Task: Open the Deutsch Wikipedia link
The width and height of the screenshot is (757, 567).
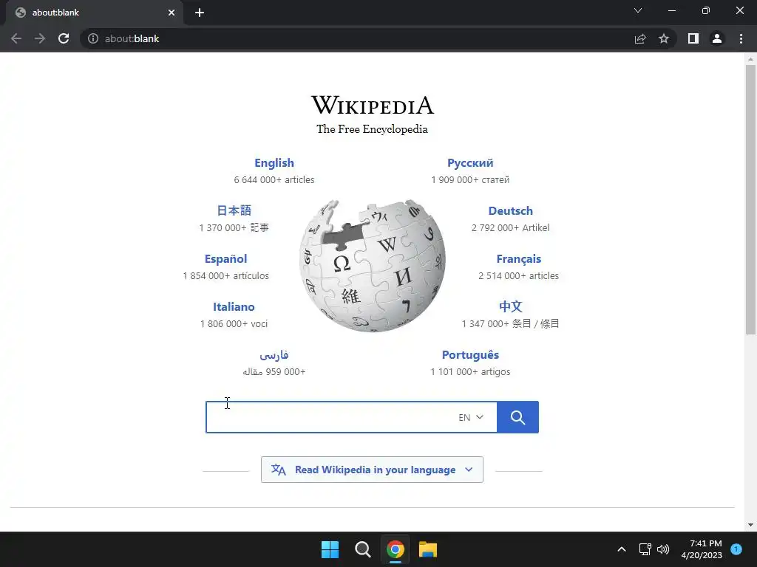Action: click(x=510, y=210)
